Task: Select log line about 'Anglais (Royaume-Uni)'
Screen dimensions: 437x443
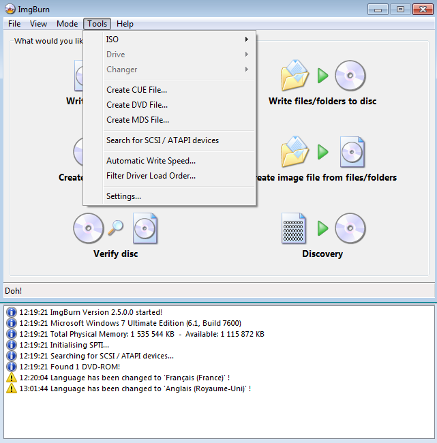Action: tap(135, 388)
